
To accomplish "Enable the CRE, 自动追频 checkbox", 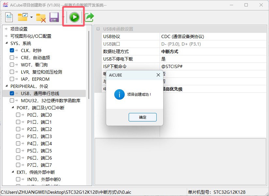I will coord(12,58).
